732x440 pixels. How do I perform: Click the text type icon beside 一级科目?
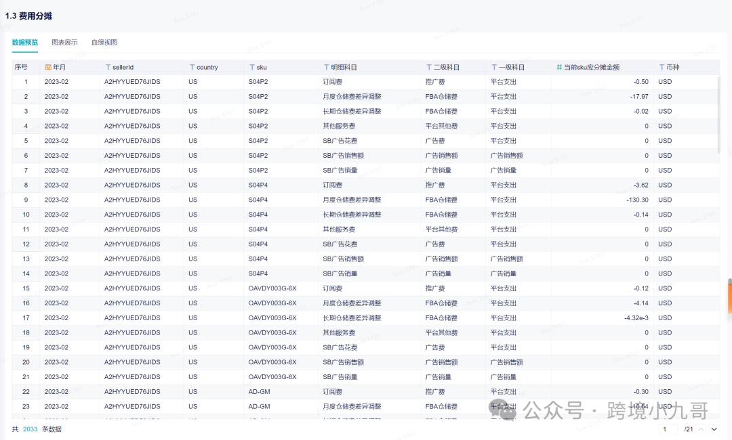pyautogui.click(x=494, y=68)
